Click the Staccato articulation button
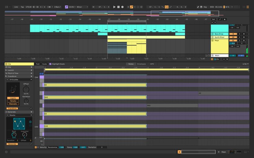The image size is (254, 158). click(x=13, y=104)
